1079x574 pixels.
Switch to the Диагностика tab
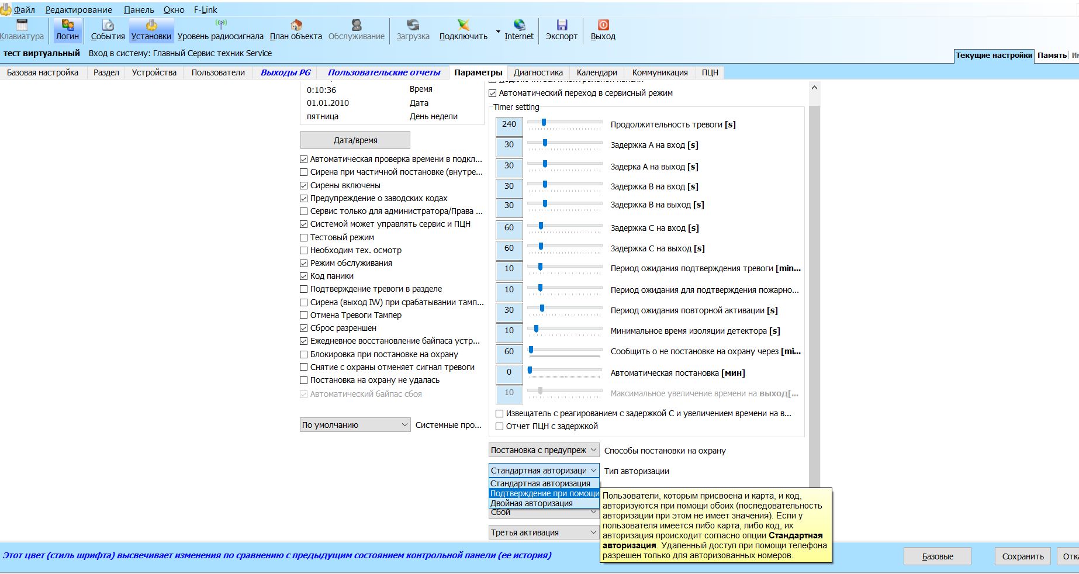(x=538, y=72)
